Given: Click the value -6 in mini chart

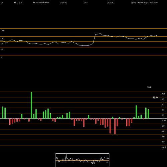Looking at the screenshot, I should pos(107,162).
